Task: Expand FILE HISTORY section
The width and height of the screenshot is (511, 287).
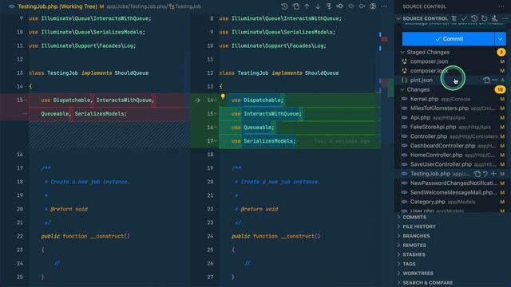Action: point(419,226)
